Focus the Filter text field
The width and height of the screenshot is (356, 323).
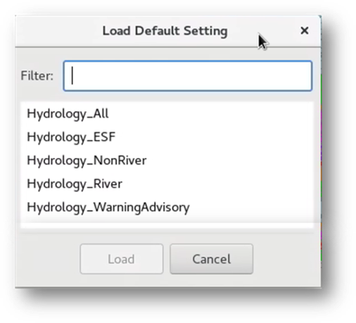pos(188,76)
